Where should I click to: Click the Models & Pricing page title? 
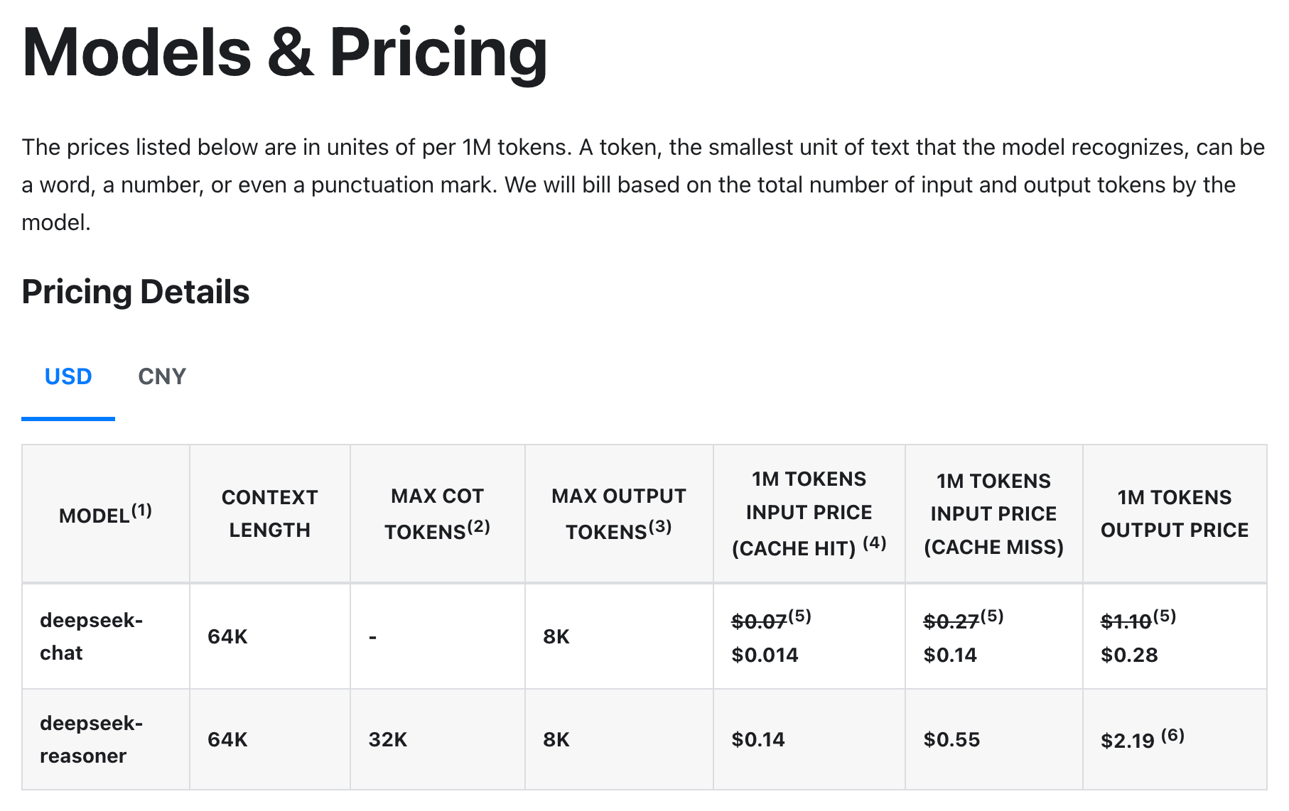pyautogui.click(x=285, y=53)
